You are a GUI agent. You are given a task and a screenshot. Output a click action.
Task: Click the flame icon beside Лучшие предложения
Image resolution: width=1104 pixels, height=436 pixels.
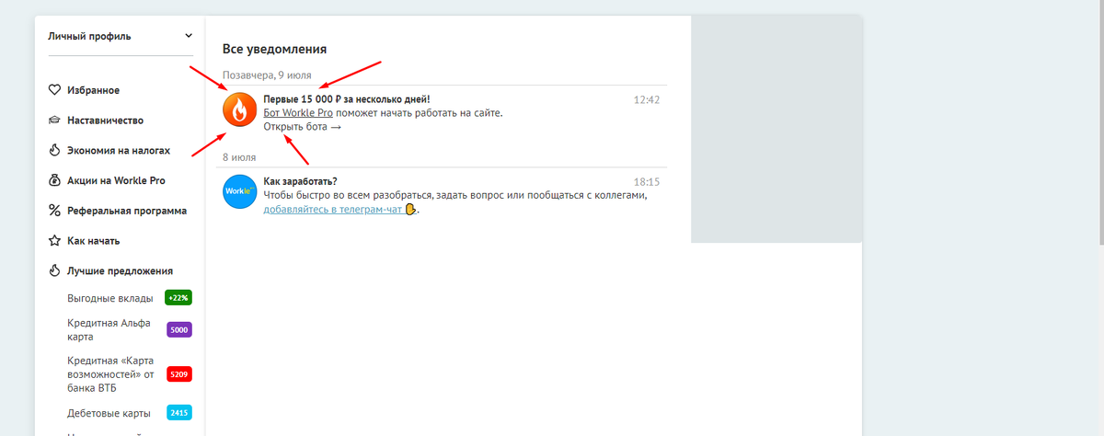click(54, 270)
